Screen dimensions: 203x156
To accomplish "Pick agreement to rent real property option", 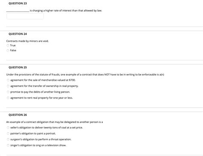I will click(x=8, y=98).
